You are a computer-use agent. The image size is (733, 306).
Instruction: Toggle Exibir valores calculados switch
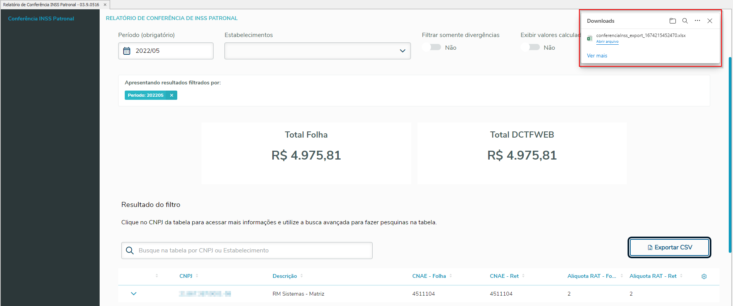coord(531,47)
